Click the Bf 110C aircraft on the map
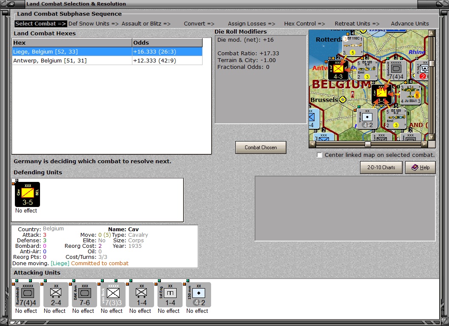Viewport: 449px width, 326px height. tap(353, 46)
